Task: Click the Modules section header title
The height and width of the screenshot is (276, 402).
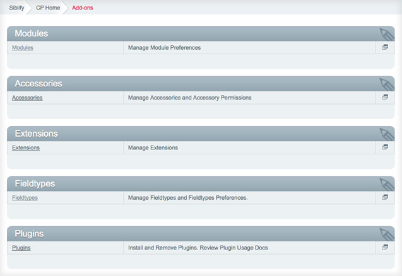Action: point(32,33)
